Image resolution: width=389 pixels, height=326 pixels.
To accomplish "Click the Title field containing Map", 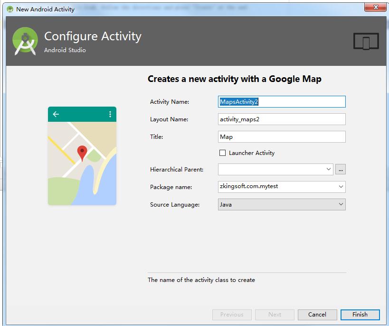I will coord(281,136).
